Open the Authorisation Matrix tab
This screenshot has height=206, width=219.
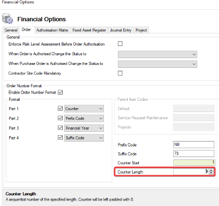pos(52,30)
